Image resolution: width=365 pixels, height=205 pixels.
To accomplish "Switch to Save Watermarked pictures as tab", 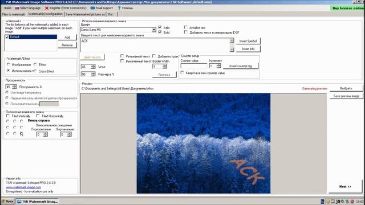I will click(85, 14).
